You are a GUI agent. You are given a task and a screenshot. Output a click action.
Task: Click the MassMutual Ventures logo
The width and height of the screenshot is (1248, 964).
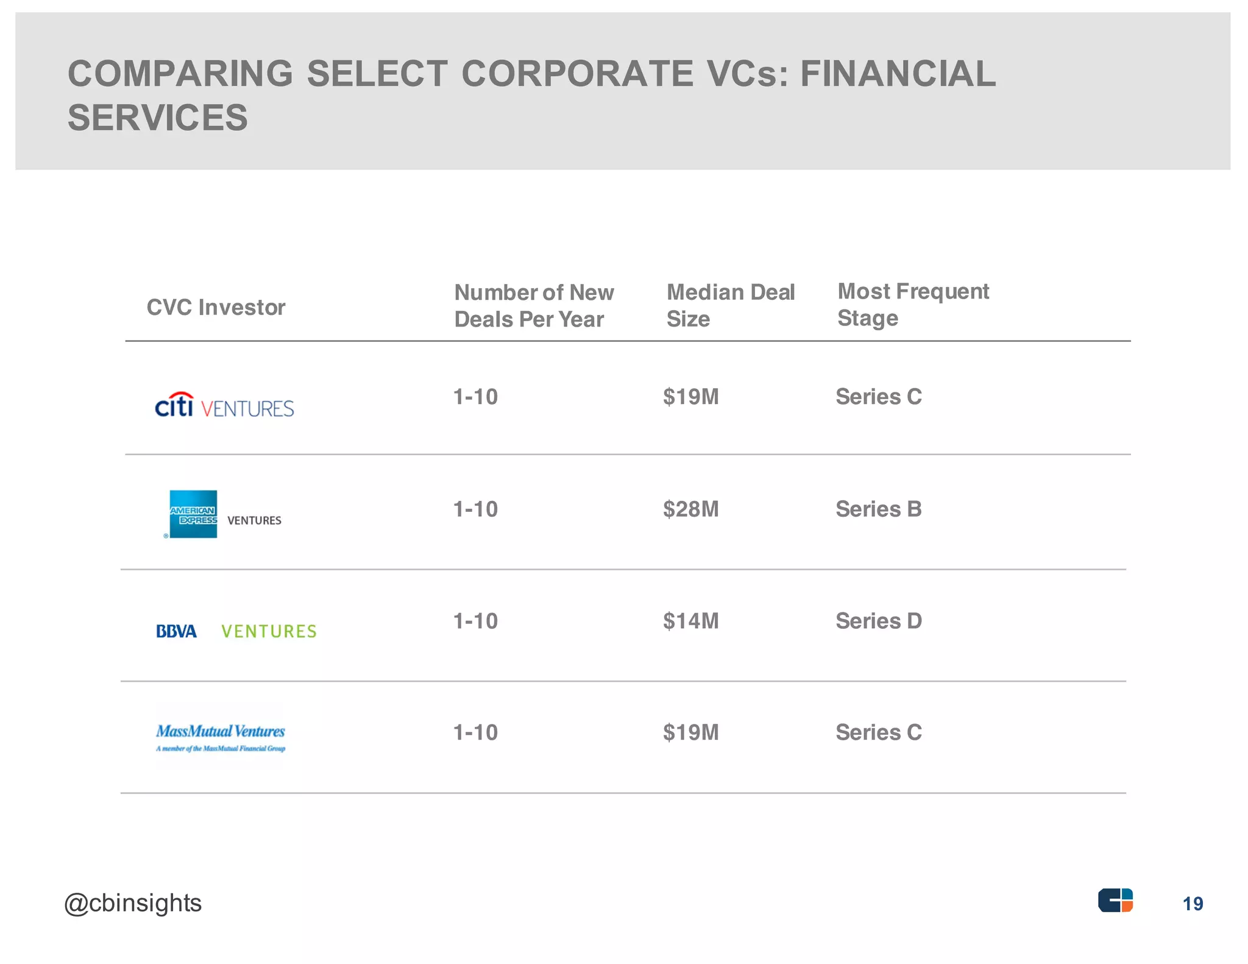[x=221, y=737]
